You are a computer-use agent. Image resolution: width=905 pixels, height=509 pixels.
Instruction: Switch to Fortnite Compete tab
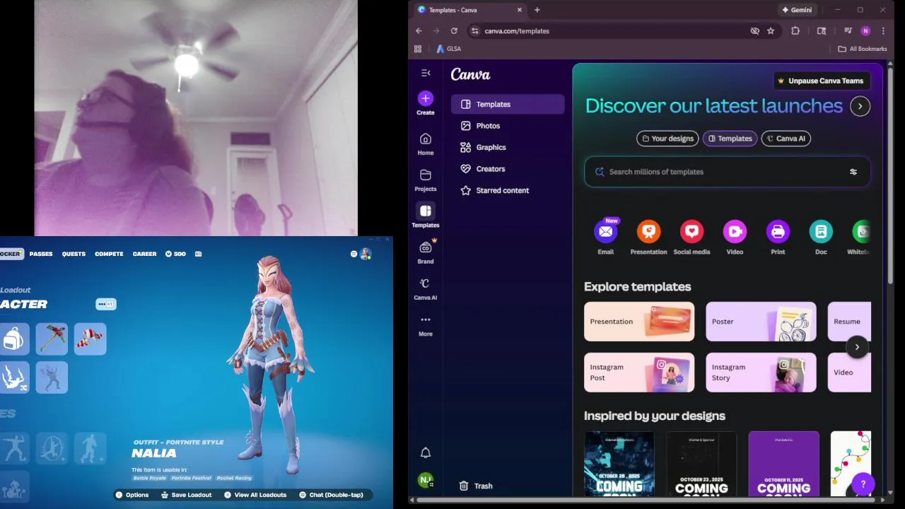(109, 254)
